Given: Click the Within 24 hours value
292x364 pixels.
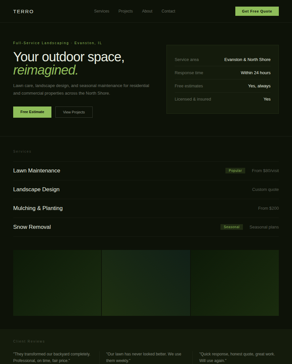Looking at the screenshot, I should pyautogui.click(x=255, y=73).
